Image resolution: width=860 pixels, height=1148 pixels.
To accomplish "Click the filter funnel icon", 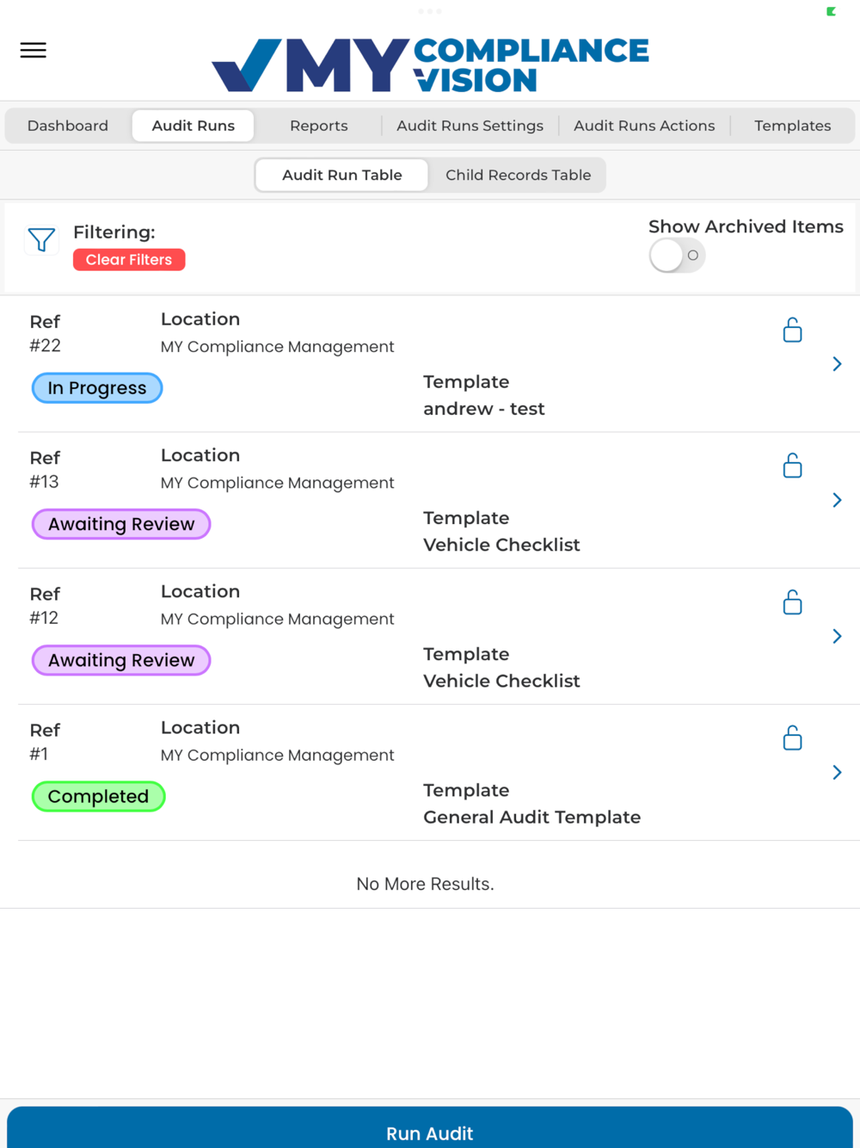I will 41,240.
